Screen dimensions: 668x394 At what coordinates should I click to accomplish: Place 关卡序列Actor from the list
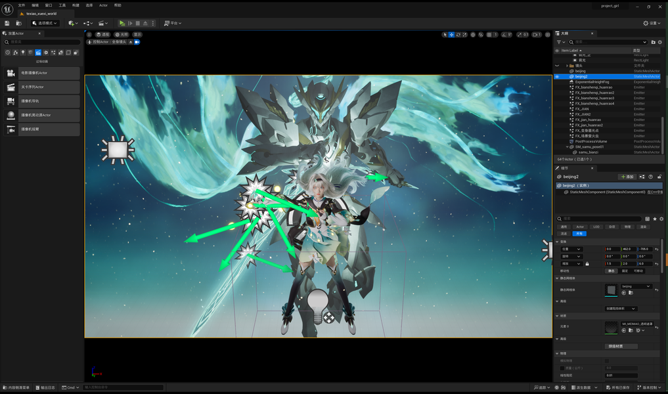pos(41,87)
